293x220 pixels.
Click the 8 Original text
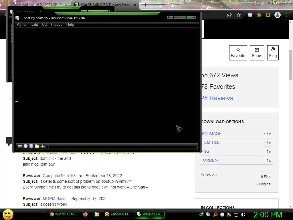264,184
